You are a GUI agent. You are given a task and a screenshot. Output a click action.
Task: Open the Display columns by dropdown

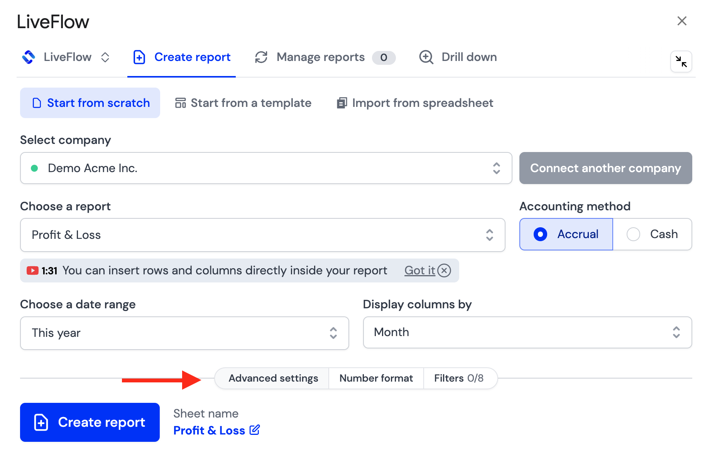click(x=527, y=332)
